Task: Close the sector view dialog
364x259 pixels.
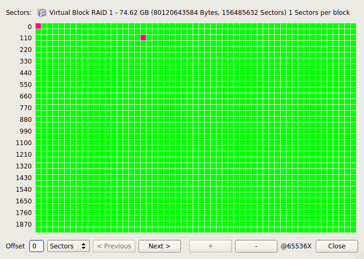Action: (337, 246)
